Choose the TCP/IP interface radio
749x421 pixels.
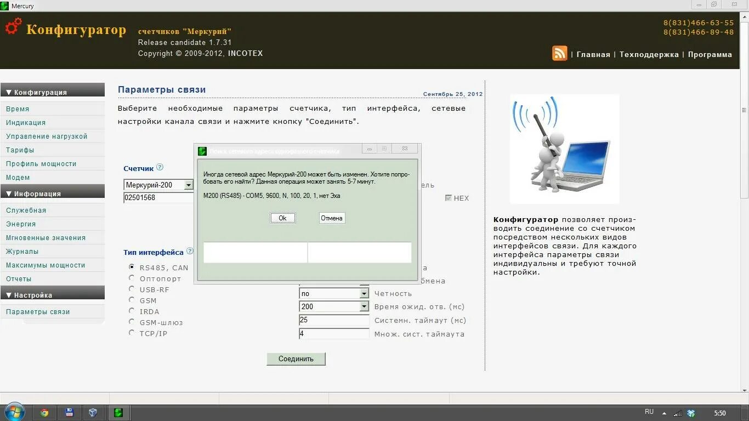tap(132, 333)
